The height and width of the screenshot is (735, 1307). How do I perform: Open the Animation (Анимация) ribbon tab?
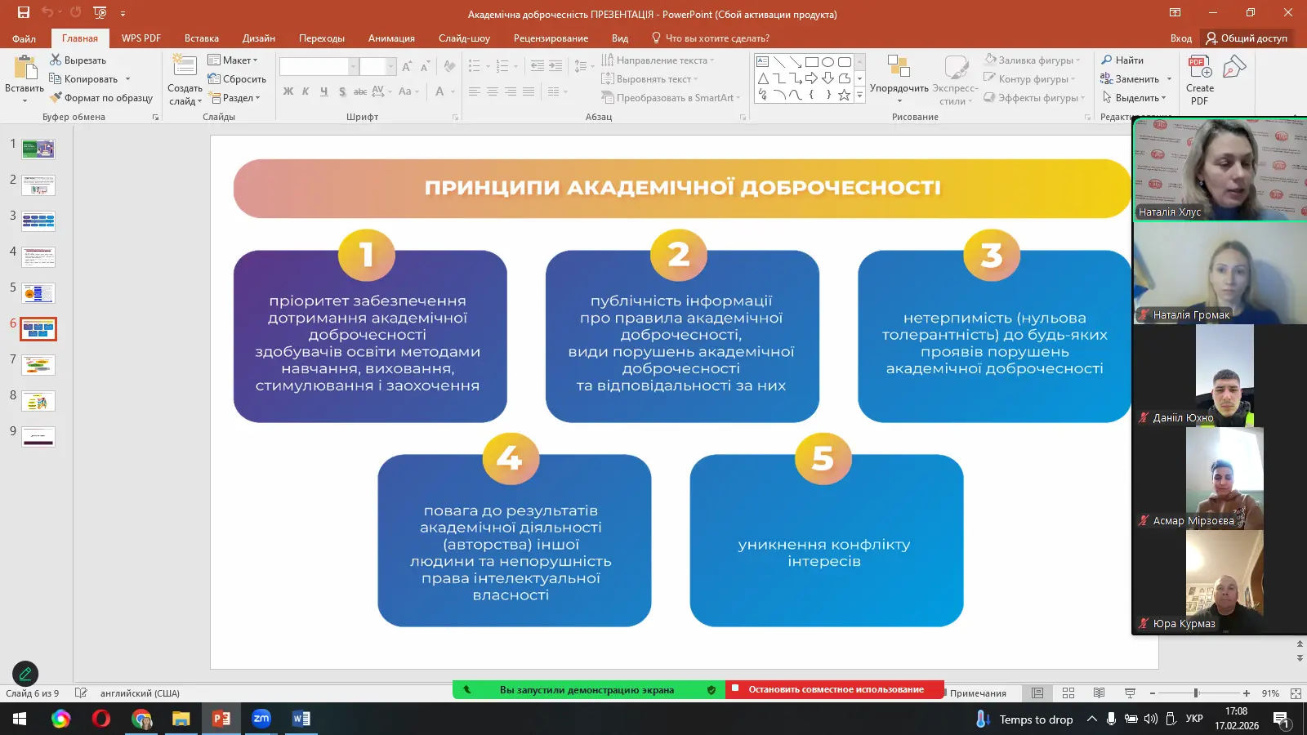coord(391,38)
